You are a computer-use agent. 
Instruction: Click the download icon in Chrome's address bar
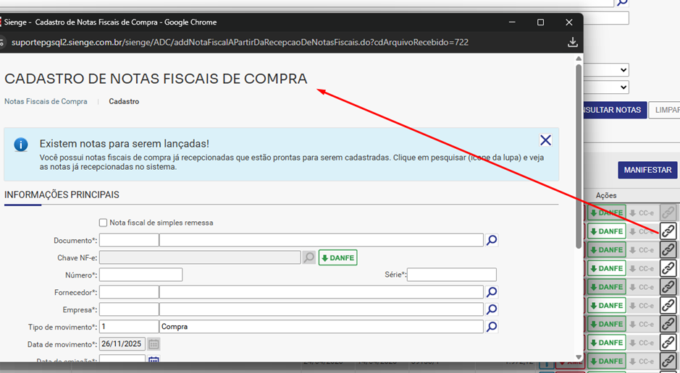pyautogui.click(x=572, y=42)
